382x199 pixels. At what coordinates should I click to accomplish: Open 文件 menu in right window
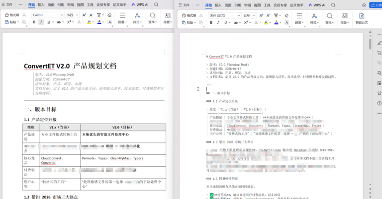(x=184, y=5)
